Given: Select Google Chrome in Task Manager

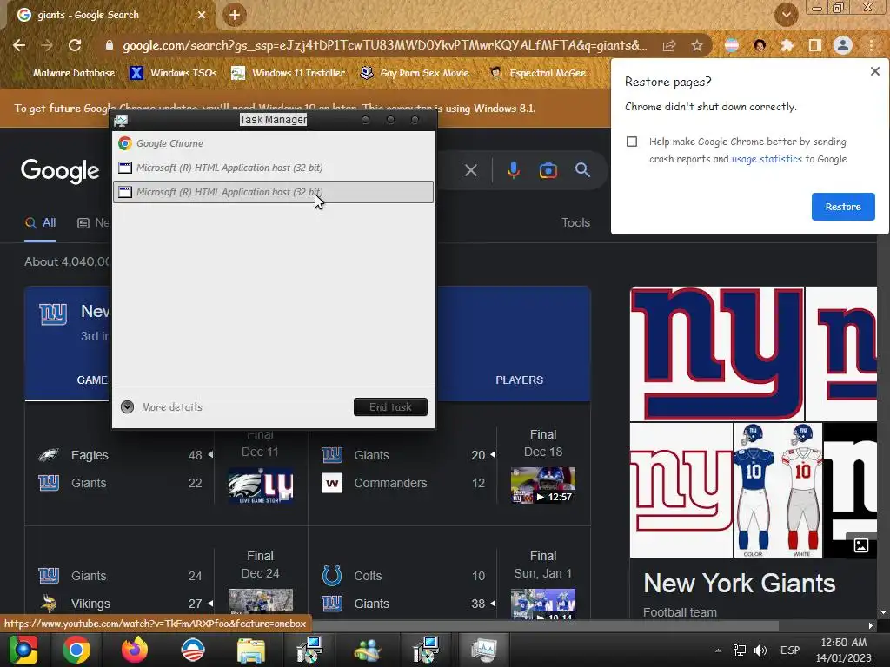Looking at the screenshot, I should (273, 143).
